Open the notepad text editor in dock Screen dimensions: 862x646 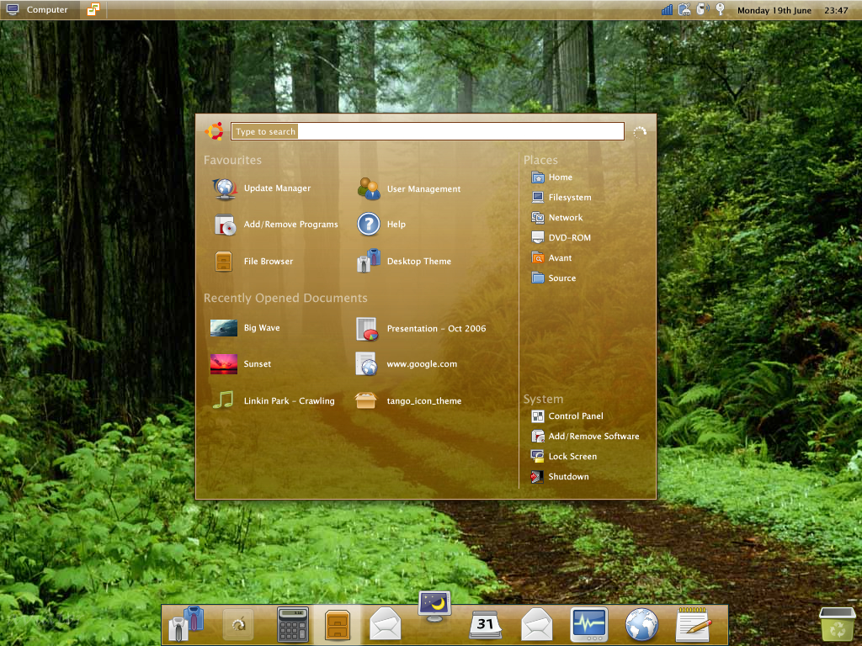[694, 624]
